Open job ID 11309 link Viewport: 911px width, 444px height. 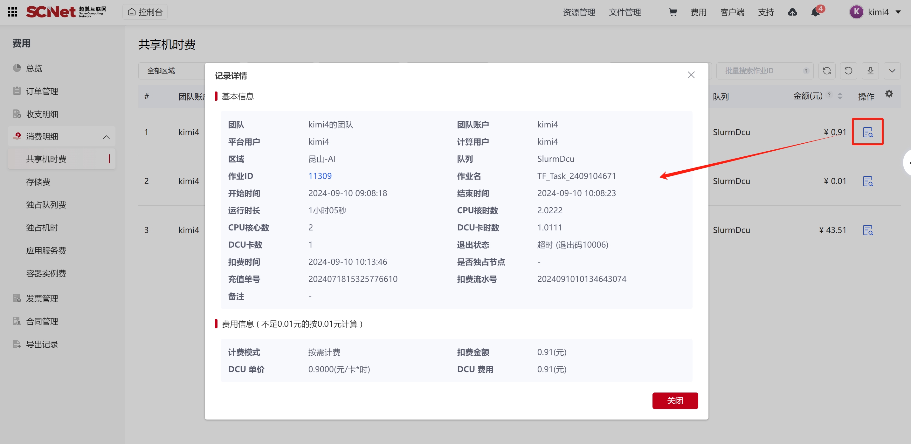tap(320, 176)
